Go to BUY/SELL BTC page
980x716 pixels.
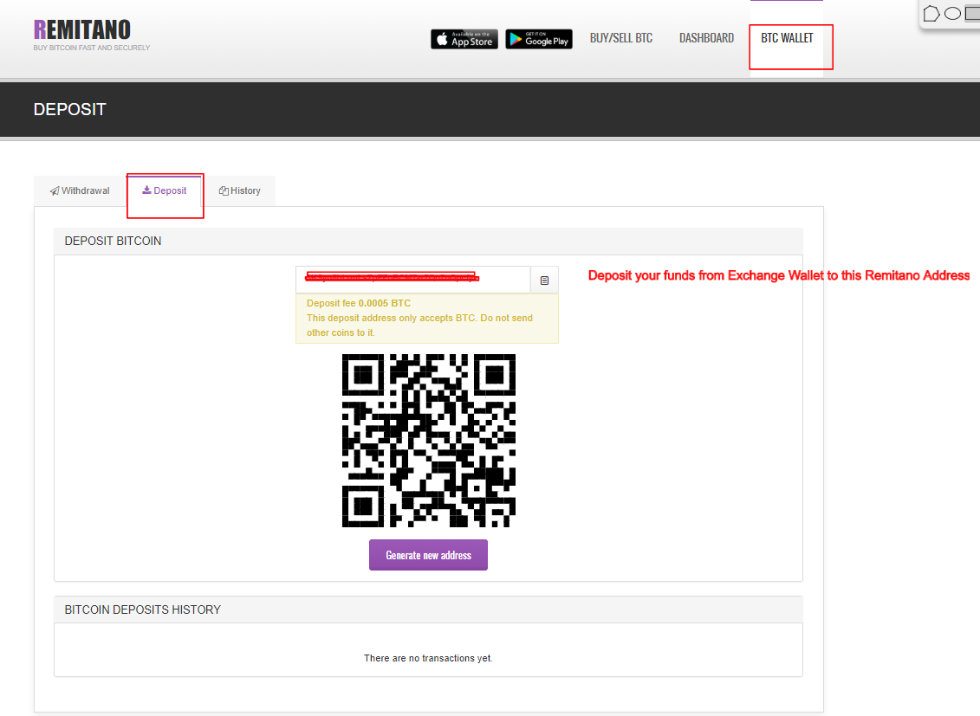(x=621, y=38)
